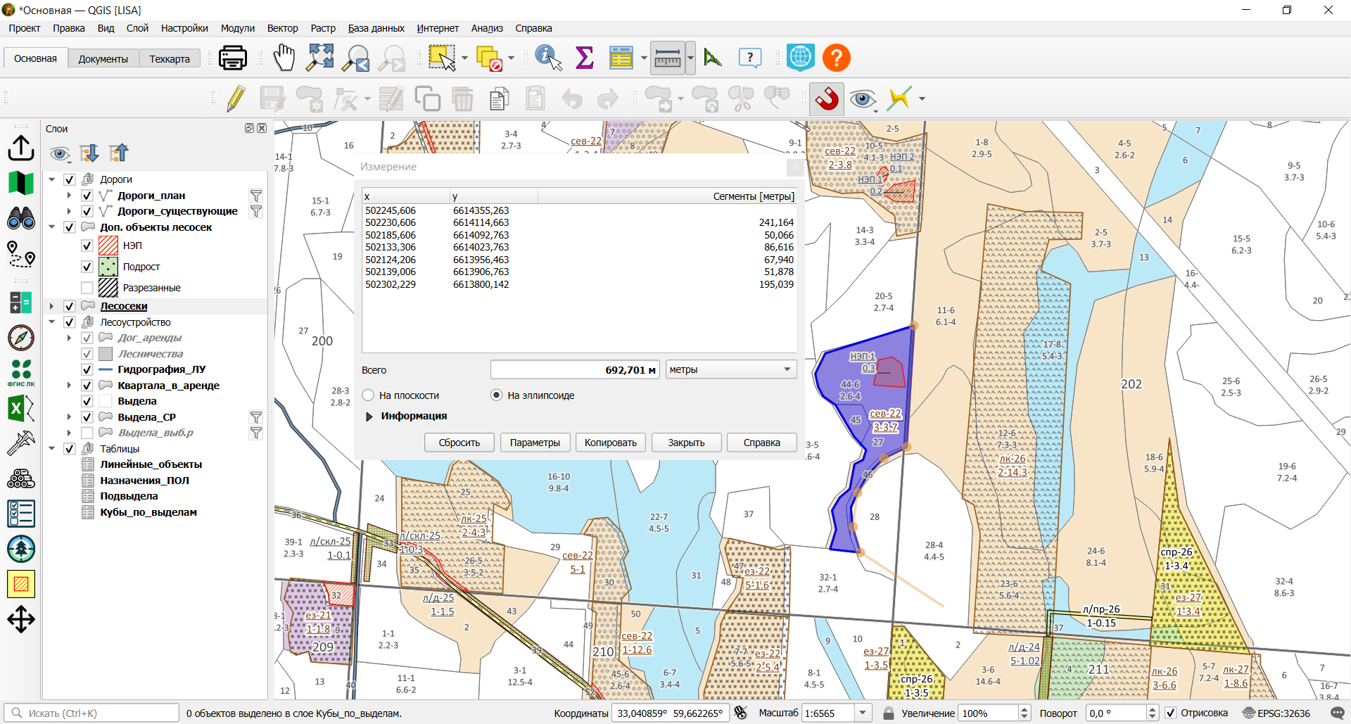Open the Вектор menu
This screenshot has width=1351, height=724.
282,28
